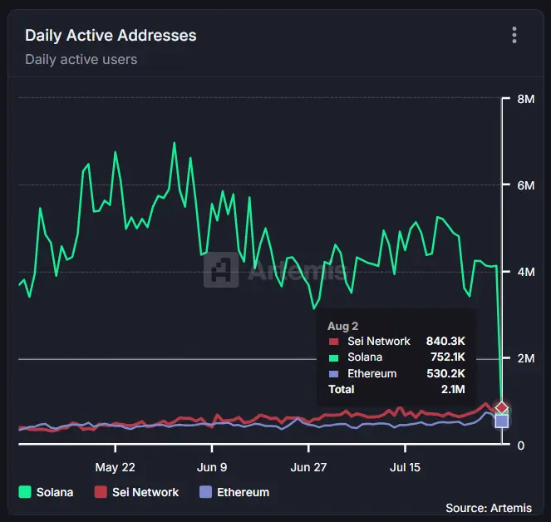The height and width of the screenshot is (522, 551).
Task: Click the 'Sei Network' row label in the tooltip
Action: [378, 341]
